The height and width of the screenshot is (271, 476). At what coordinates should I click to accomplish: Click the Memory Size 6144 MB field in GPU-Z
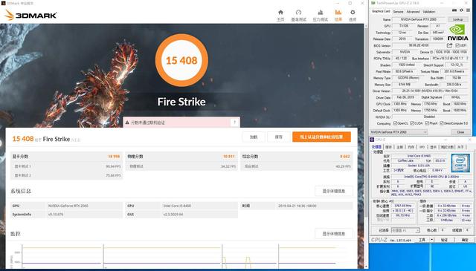(405, 85)
